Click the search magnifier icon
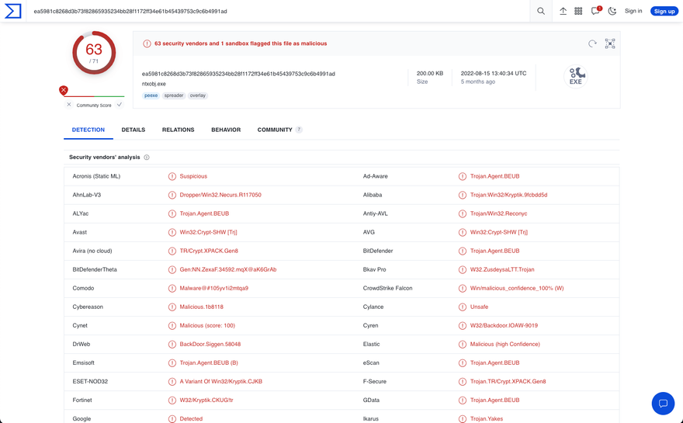Image resolution: width=683 pixels, height=423 pixels. pyautogui.click(x=541, y=11)
